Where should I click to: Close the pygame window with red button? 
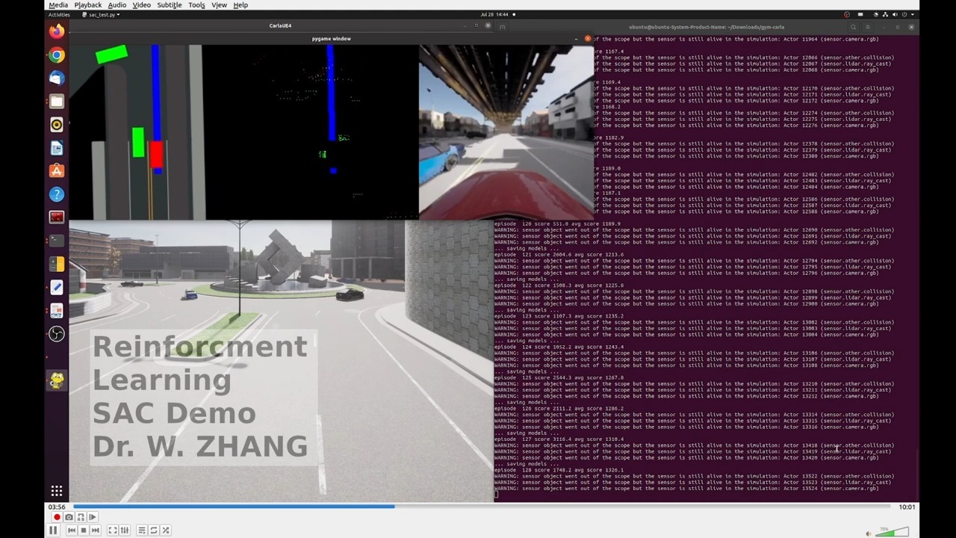point(588,38)
